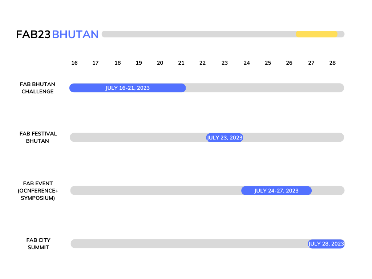Select the JULY 28, 2023 summit bar
The width and height of the screenshot is (372, 279).
tap(326, 244)
